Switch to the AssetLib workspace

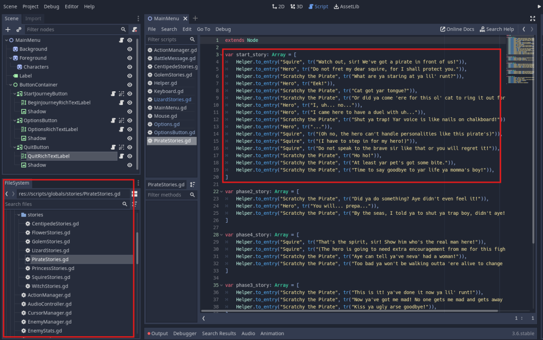[345, 6]
